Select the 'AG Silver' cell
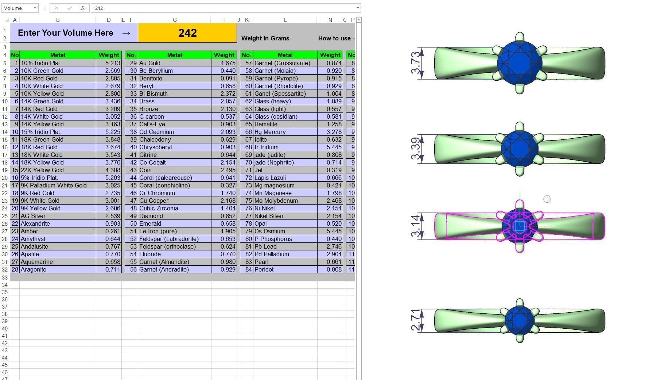The height and width of the screenshot is (380, 653). (58, 216)
